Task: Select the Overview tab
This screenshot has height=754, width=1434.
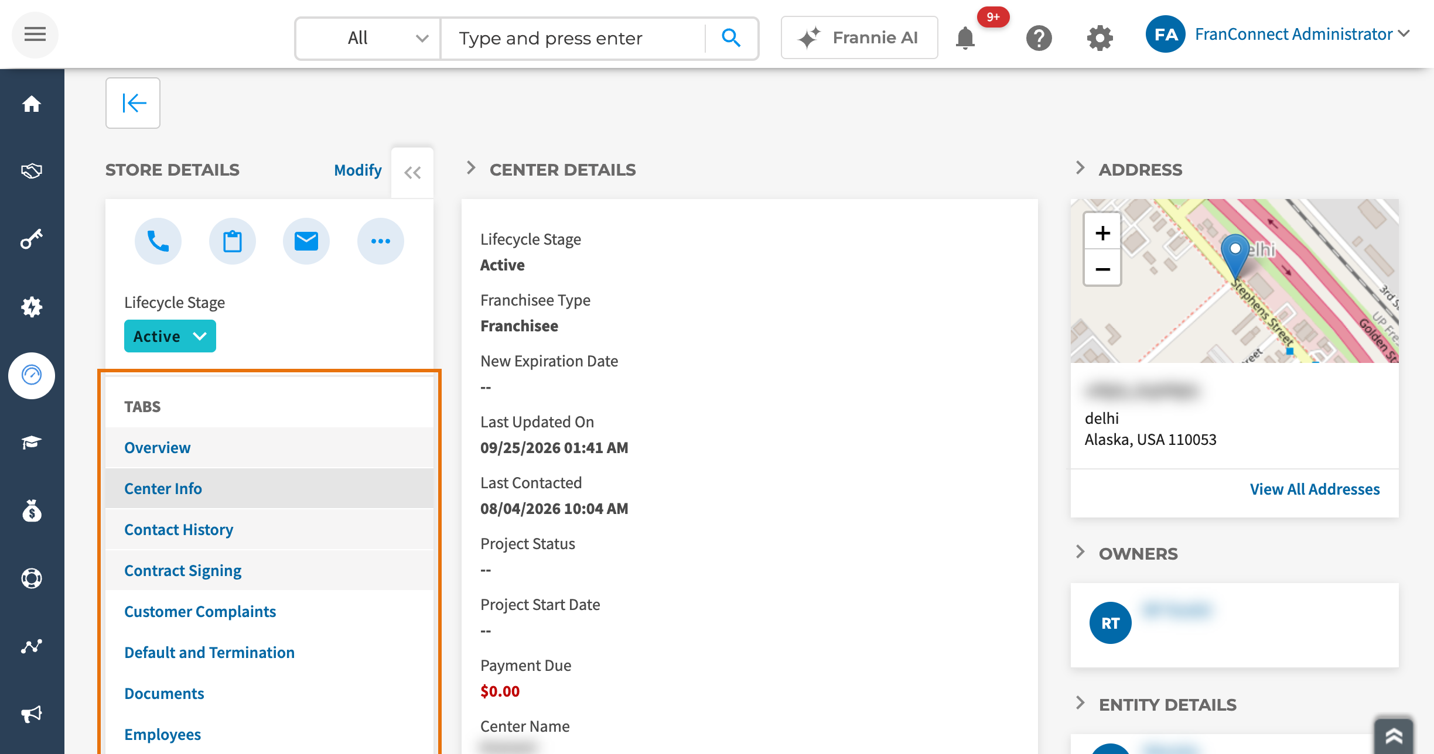Action: click(x=269, y=448)
